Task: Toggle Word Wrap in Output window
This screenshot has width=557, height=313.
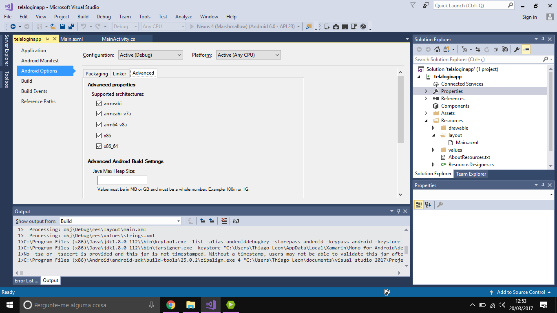Action: 235,221
